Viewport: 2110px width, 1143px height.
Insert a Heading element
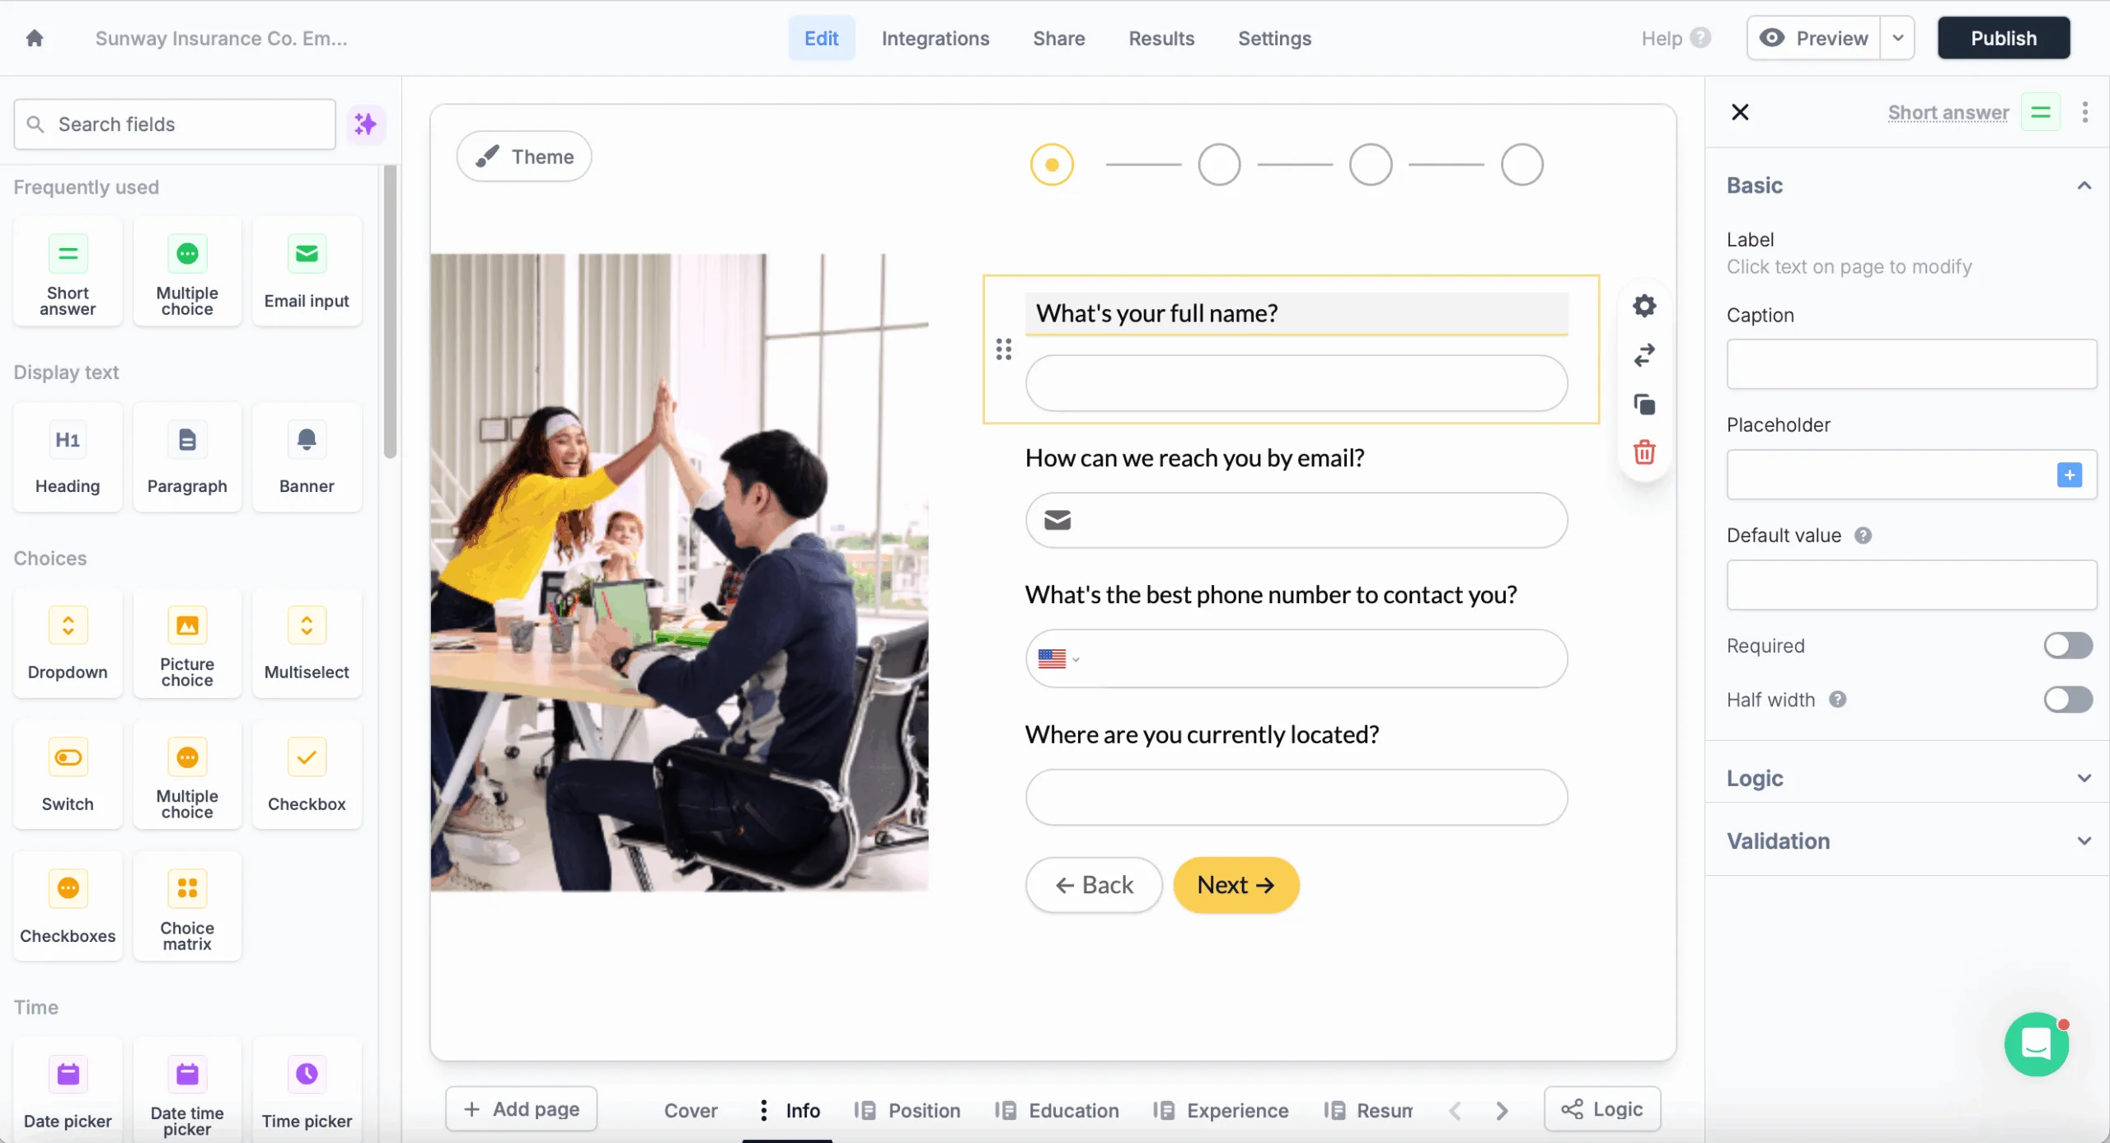click(68, 457)
